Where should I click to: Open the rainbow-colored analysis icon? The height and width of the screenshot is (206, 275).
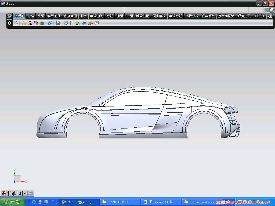[x=78, y=23]
